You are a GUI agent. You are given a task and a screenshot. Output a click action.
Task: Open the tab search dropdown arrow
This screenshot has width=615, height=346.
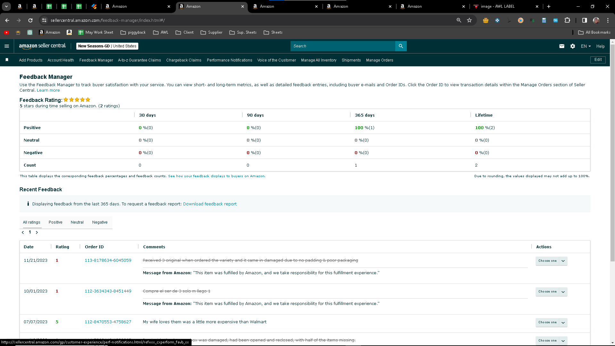[x=6, y=6]
